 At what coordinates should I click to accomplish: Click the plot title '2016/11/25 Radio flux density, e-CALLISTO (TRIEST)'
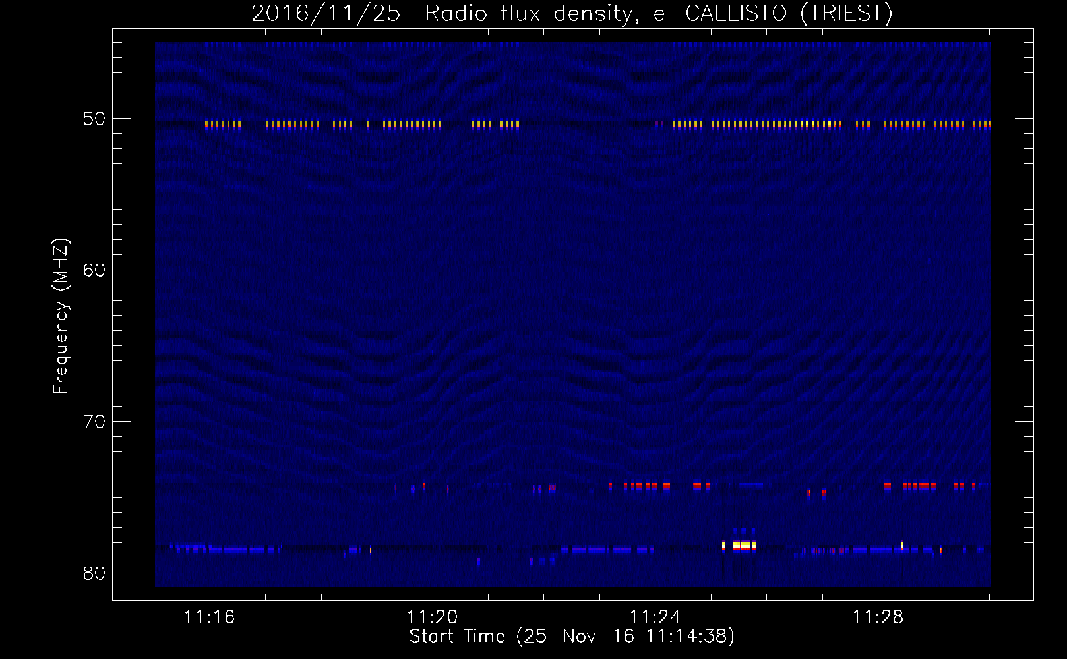click(572, 13)
